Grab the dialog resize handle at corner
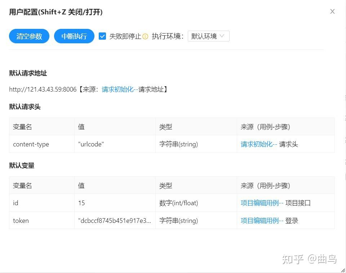Screen dimensions: 346x273 click(343, 270)
